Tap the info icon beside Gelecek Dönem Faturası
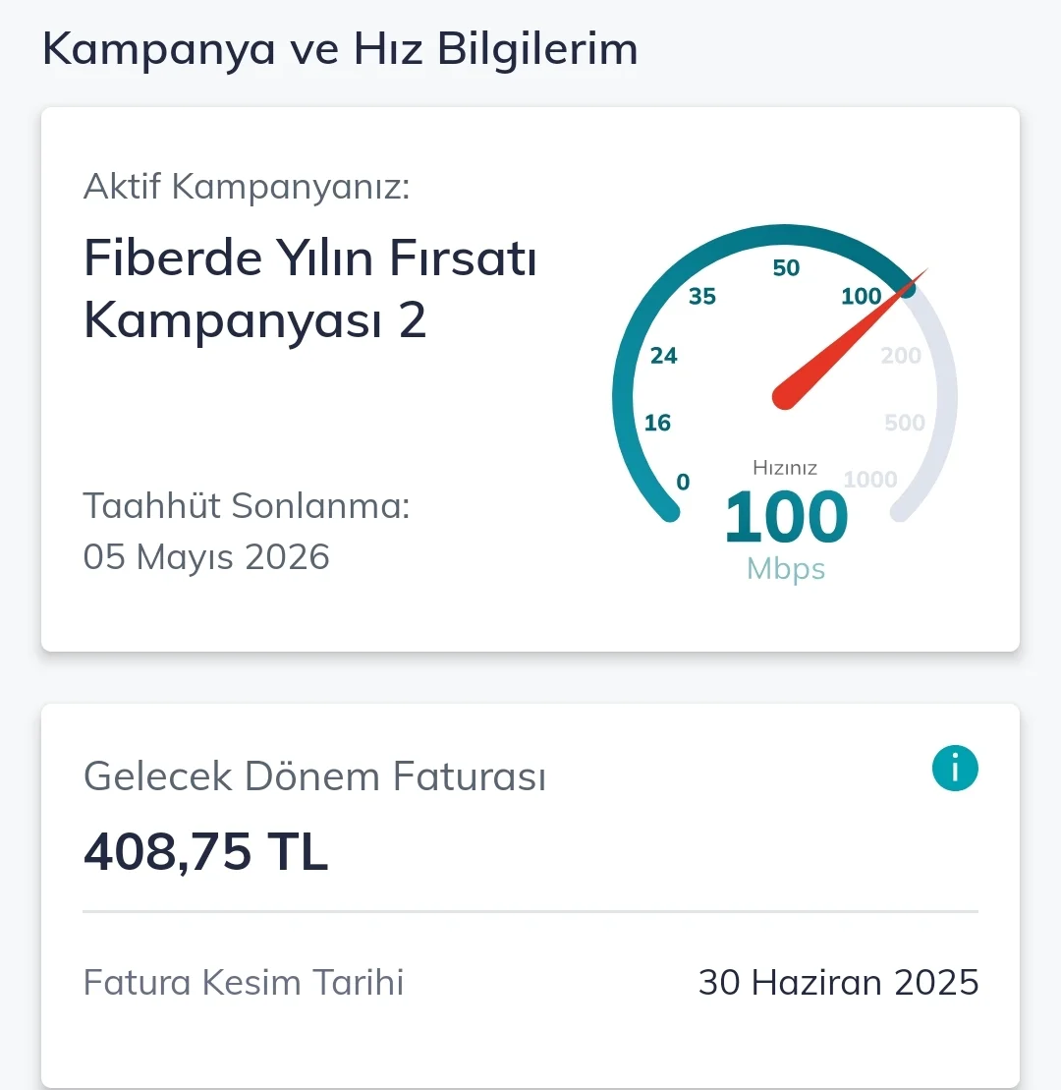The image size is (1061, 1090). click(x=955, y=768)
